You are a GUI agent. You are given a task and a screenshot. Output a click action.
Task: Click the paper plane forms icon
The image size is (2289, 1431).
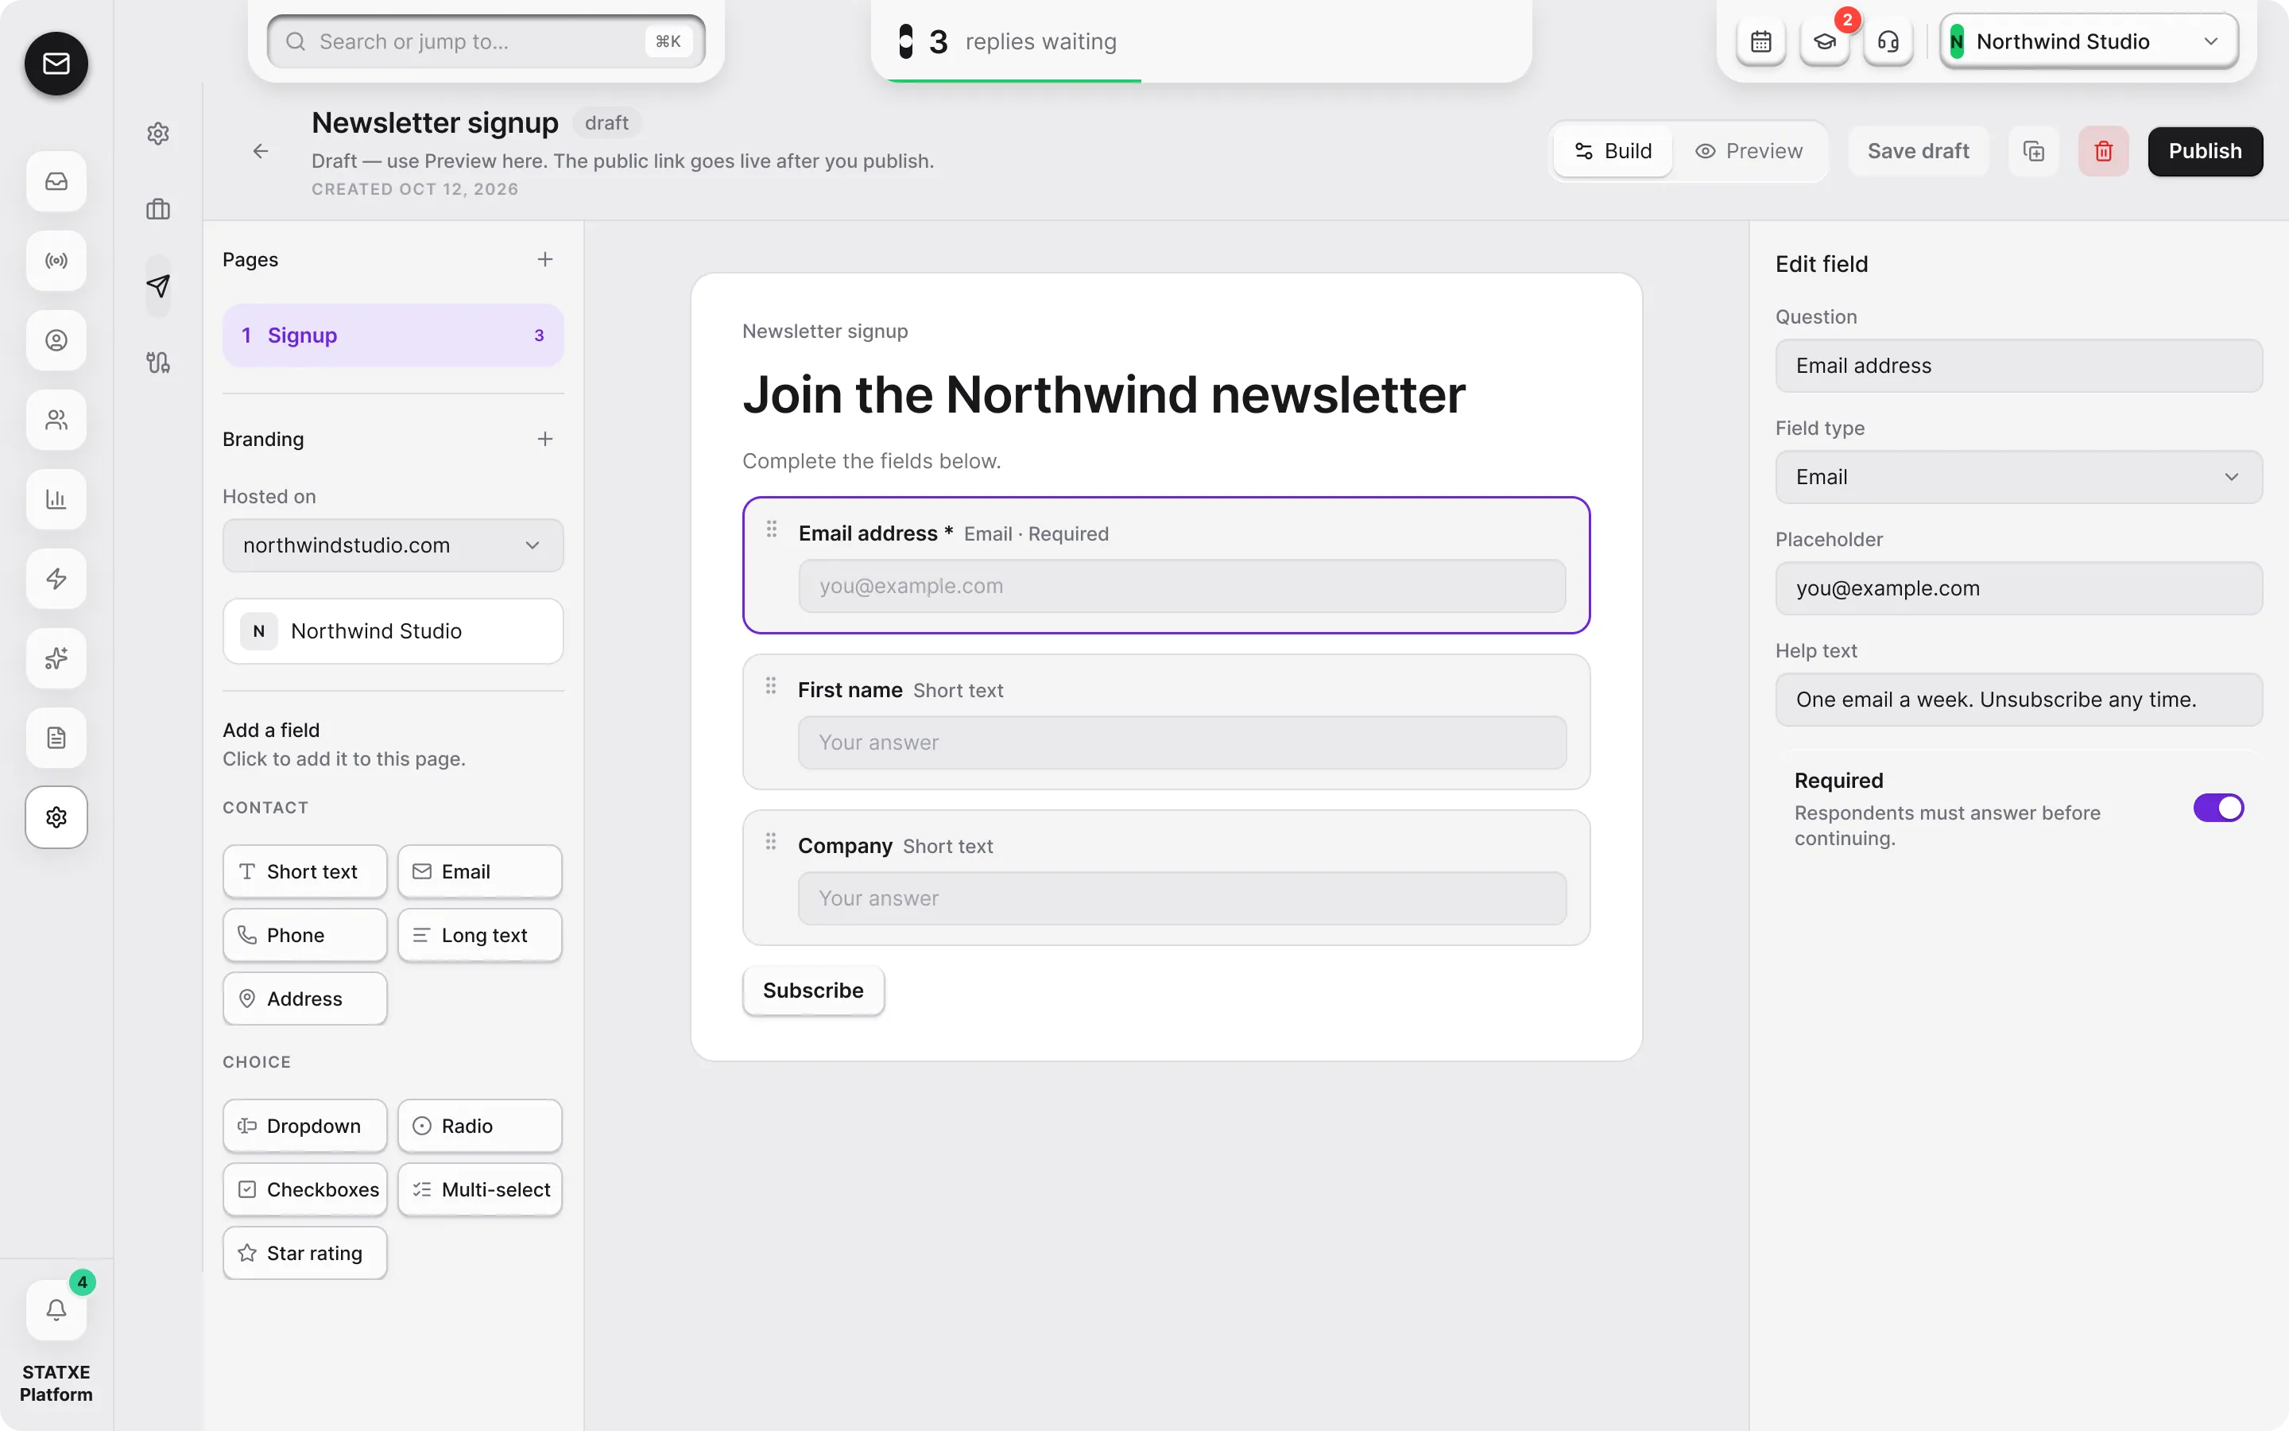pyautogui.click(x=158, y=285)
